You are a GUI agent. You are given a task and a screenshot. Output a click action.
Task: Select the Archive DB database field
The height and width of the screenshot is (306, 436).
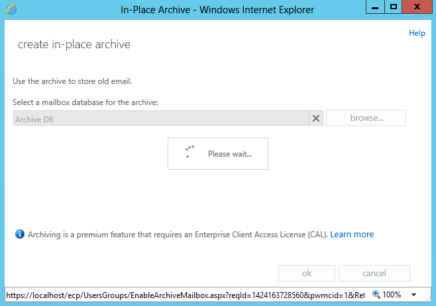click(x=161, y=118)
